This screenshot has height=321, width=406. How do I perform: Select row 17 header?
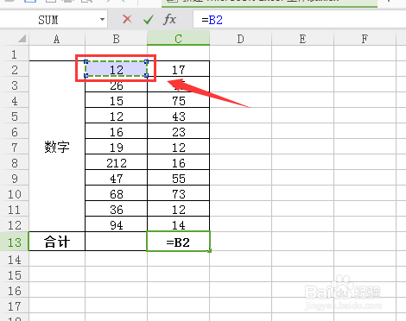click(15, 306)
